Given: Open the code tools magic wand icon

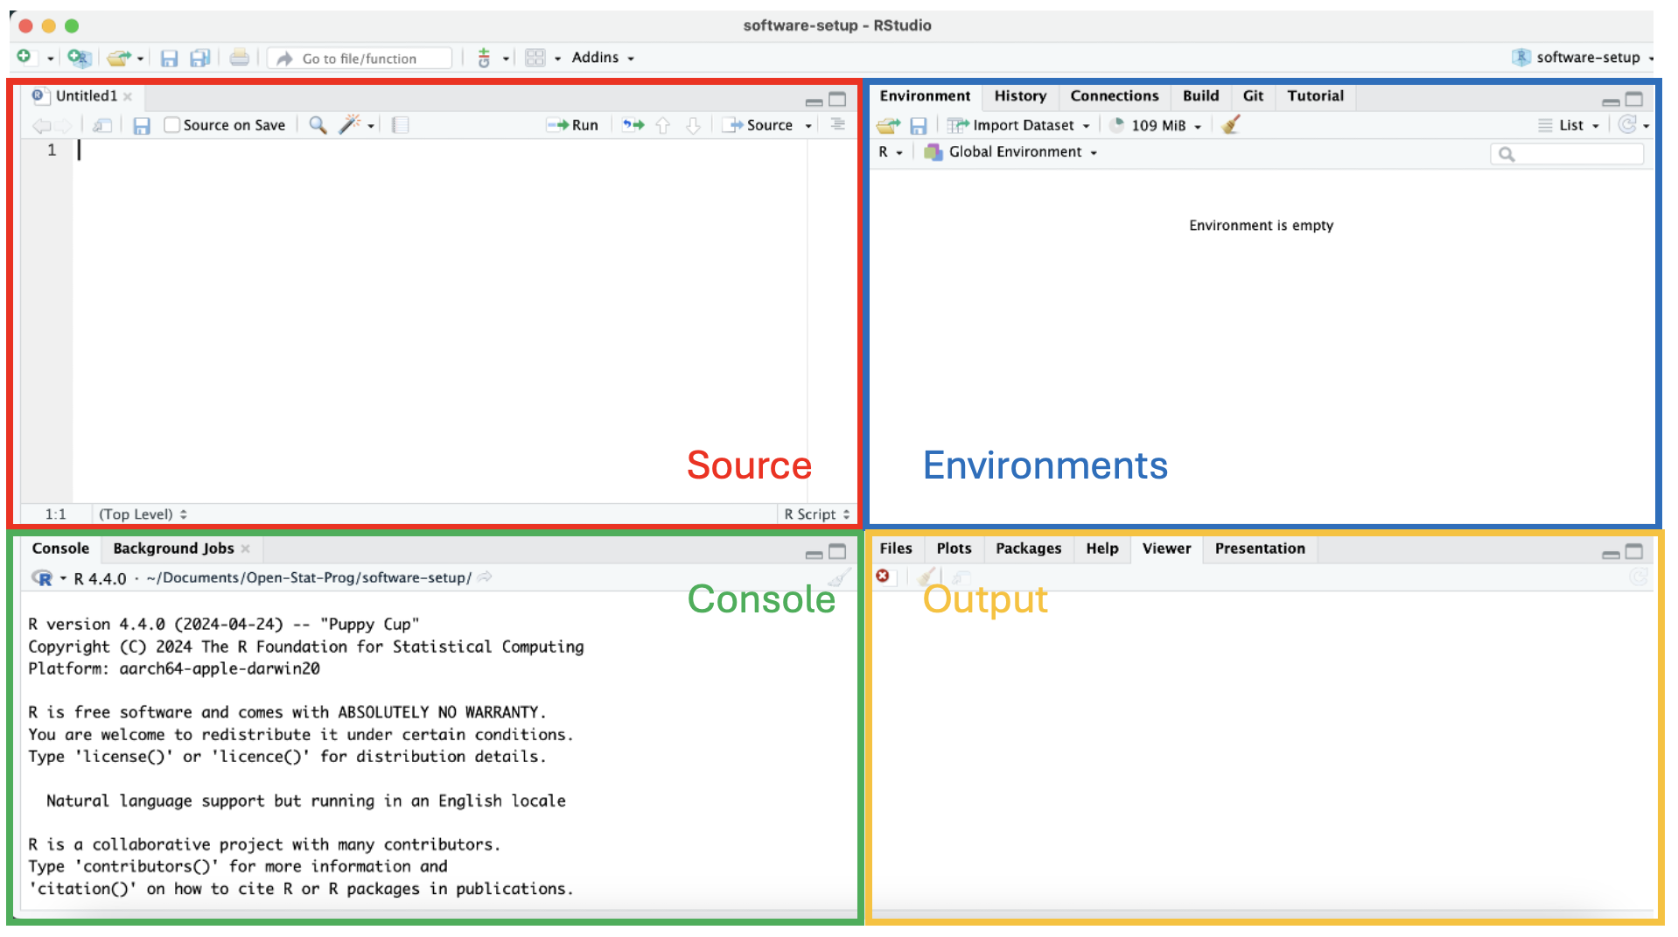Looking at the screenshot, I should (350, 125).
